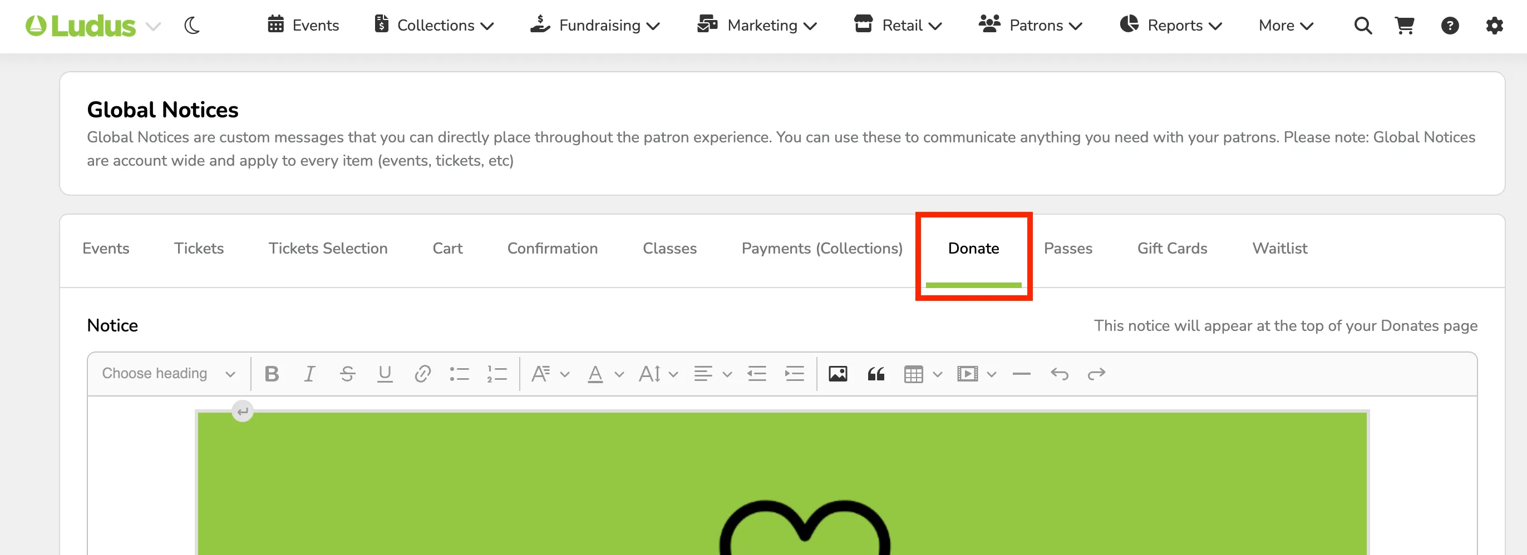Open the More menu
The image size is (1527, 555).
point(1285,26)
